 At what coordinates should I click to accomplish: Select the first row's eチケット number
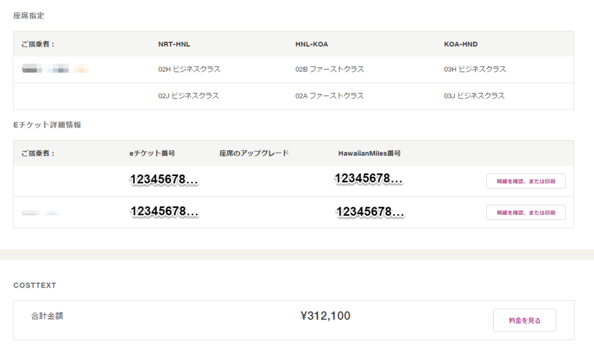tap(164, 180)
